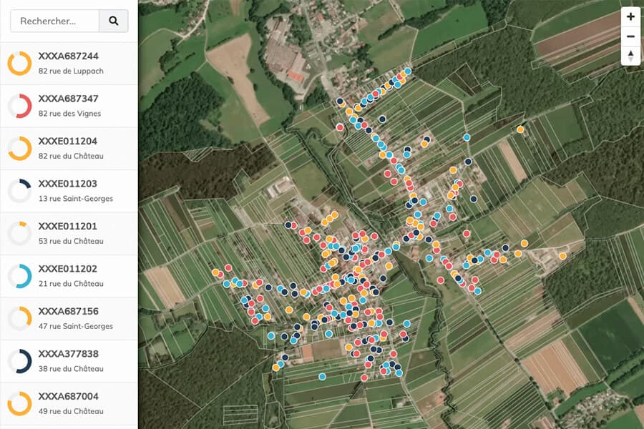Click the tilt/compass arrow control below zoom buttons
This screenshot has width=644, height=429.
coord(630,54)
